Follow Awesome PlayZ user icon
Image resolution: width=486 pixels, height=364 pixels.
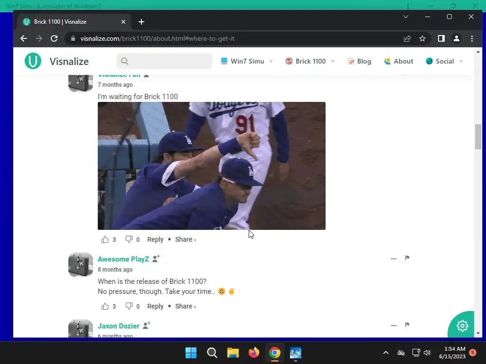156,258
